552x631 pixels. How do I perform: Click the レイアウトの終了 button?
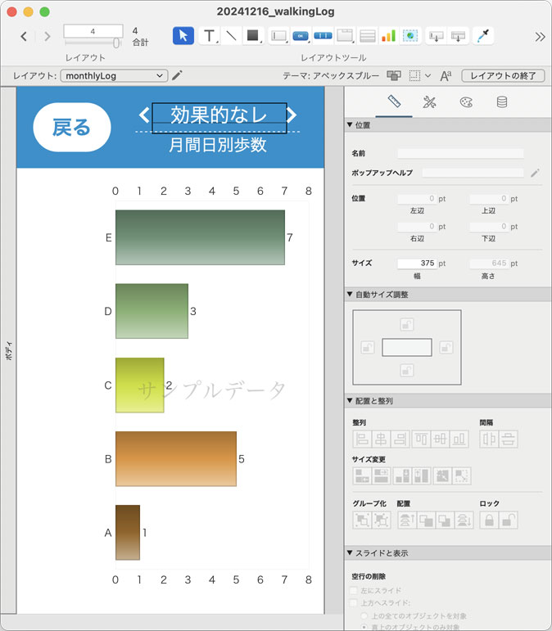coord(504,75)
